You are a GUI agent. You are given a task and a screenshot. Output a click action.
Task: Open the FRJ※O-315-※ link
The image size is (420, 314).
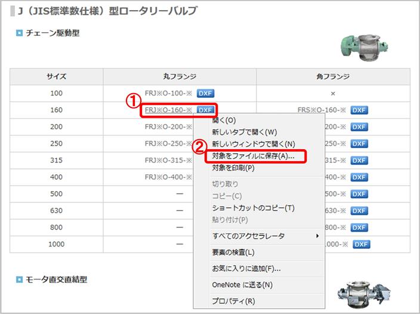(168, 160)
